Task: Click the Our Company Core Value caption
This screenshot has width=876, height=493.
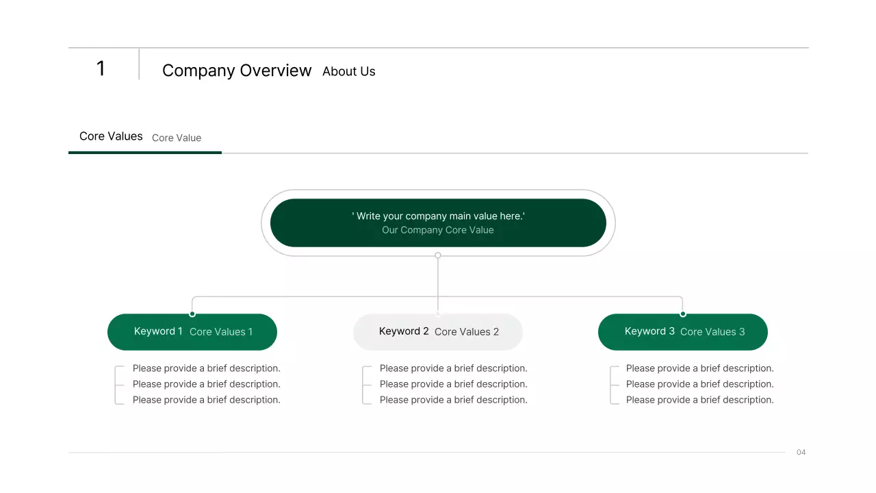Action: (x=438, y=230)
